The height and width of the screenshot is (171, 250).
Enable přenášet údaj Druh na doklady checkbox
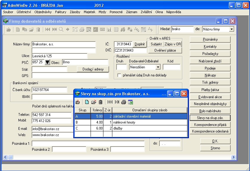point(119,75)
